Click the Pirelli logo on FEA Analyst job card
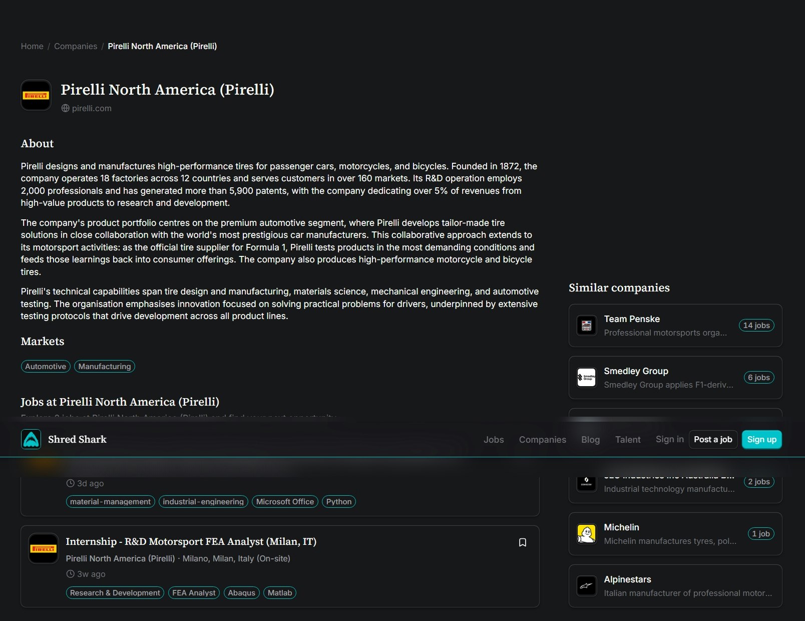Screen dimensions: 805x621 [44, 548]
